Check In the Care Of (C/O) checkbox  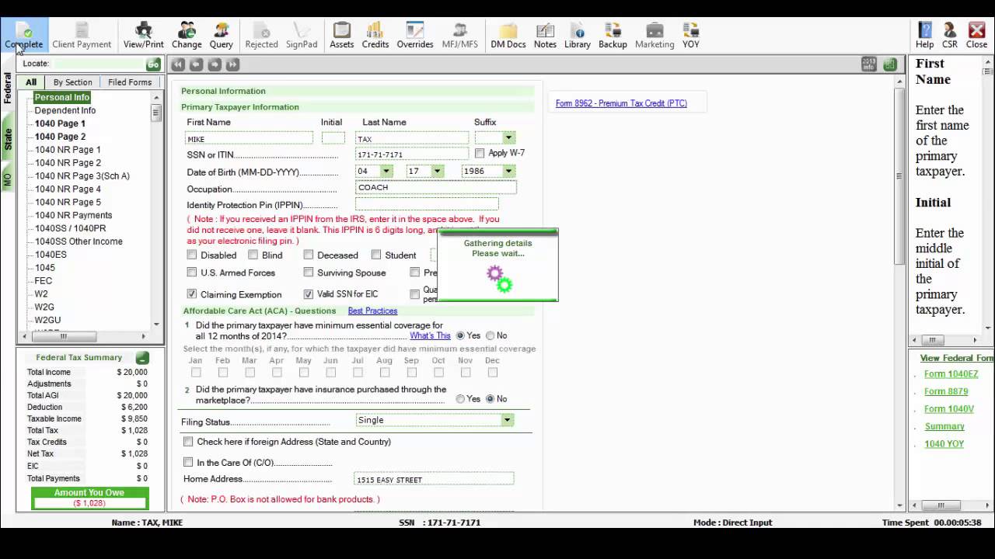[188, 462]
